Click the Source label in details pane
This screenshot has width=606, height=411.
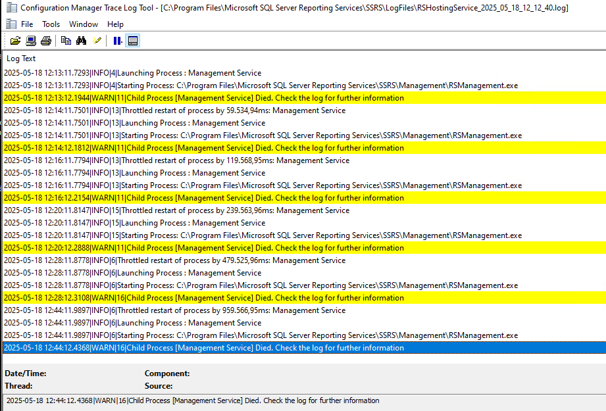159,386
